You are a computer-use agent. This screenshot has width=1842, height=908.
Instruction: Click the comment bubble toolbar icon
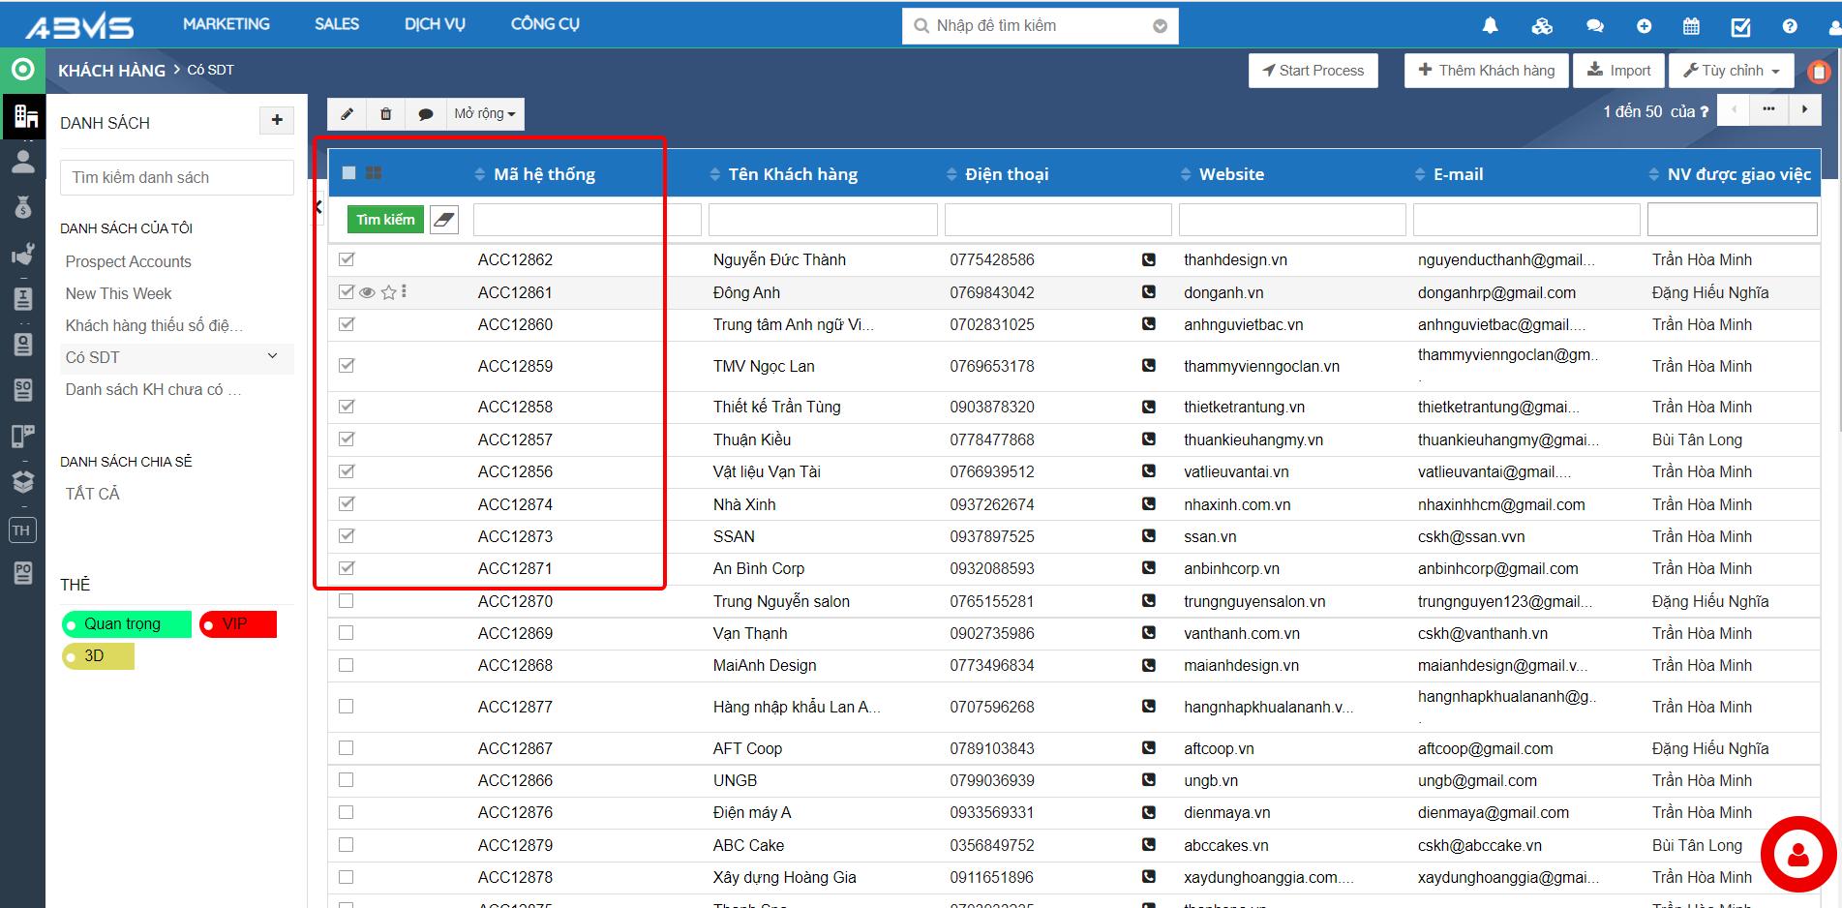425,114
